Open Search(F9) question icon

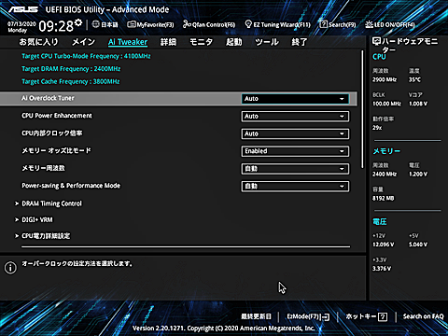(324, 24)
